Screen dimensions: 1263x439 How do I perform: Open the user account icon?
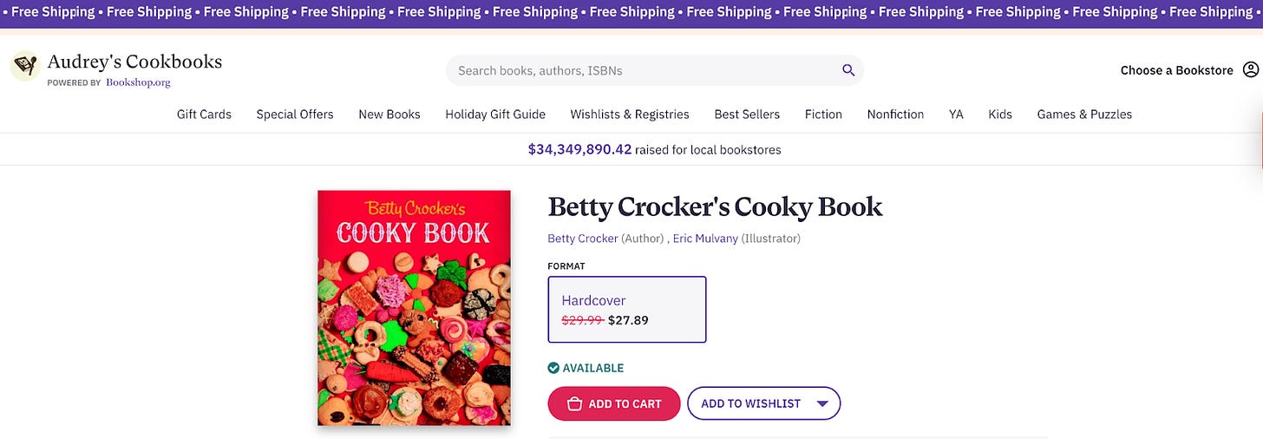pos(1250,69)
